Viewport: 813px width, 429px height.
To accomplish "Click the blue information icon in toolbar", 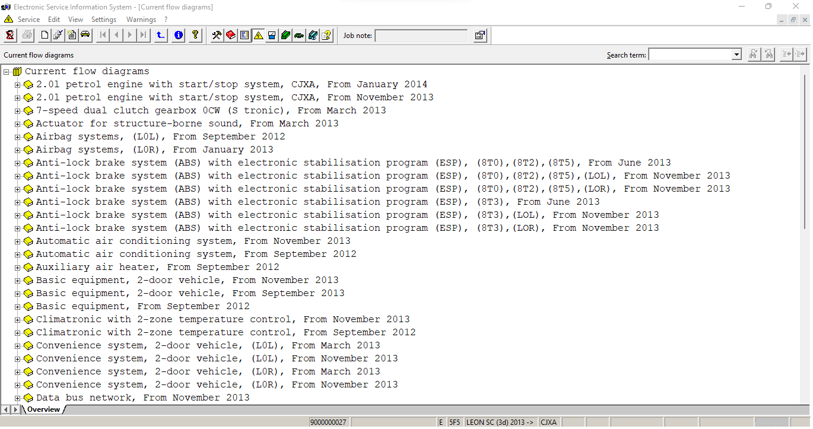I will 178,36.
